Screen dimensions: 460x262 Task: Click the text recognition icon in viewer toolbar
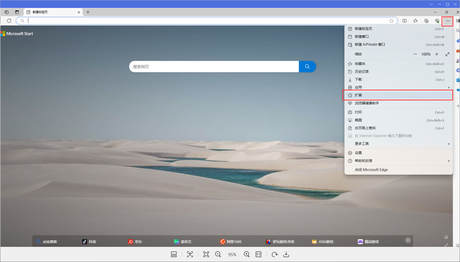(190, 254)
